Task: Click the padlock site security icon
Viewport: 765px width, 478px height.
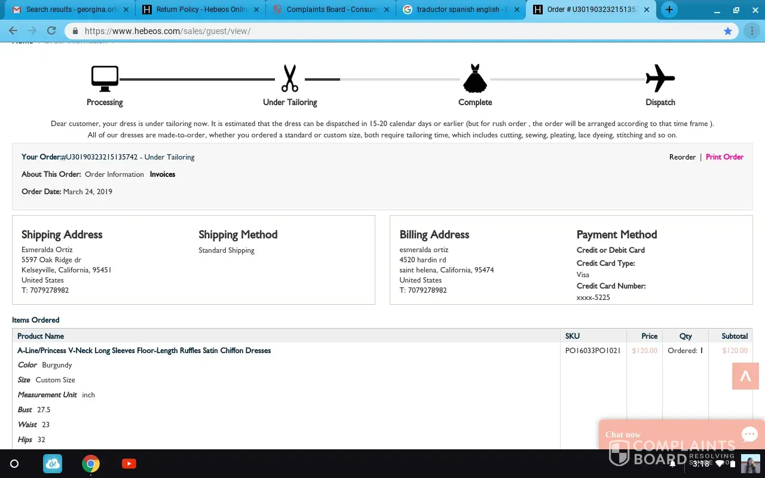Action: point(75,31)
